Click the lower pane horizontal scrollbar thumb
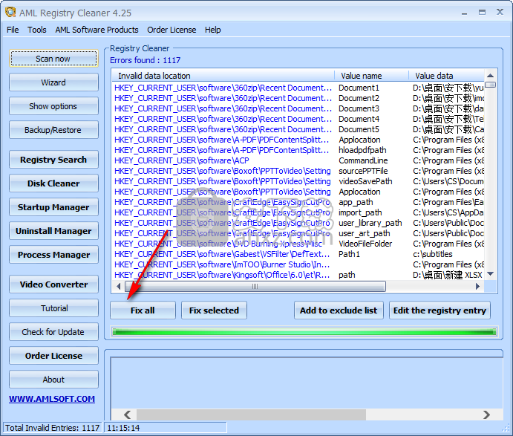 click(x=251, y=414)
